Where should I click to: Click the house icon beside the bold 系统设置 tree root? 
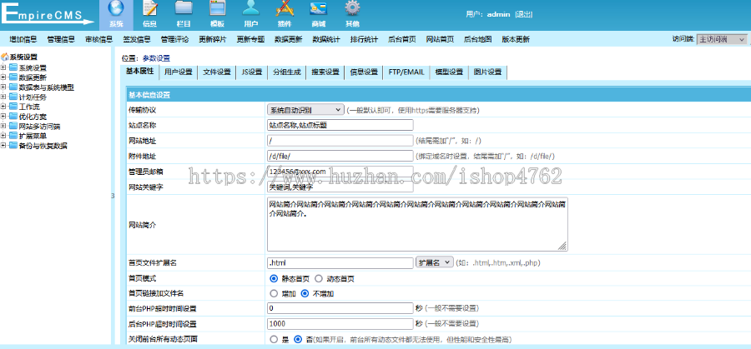coord(5,57)
